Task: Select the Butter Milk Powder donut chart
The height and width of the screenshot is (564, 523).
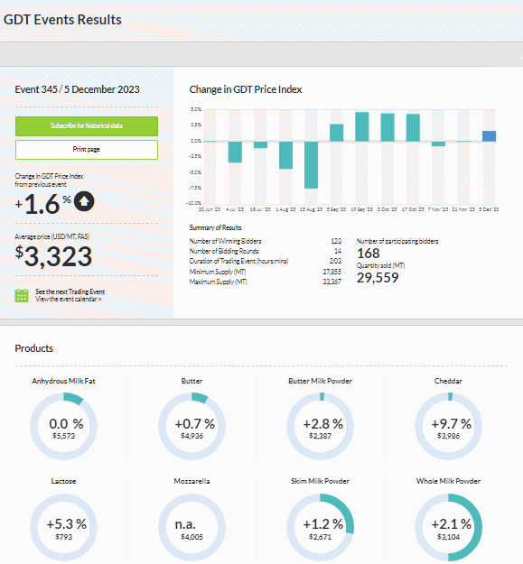Action: [x=320, y=426]
